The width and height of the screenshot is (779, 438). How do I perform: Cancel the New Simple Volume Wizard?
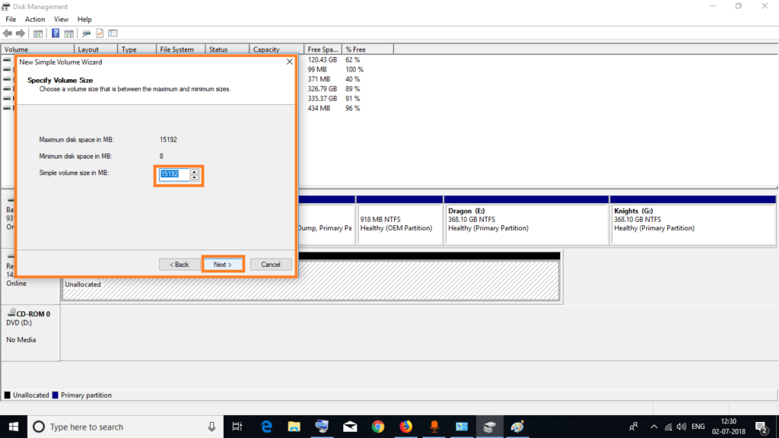pyautogui.click(x=270, y=264)
